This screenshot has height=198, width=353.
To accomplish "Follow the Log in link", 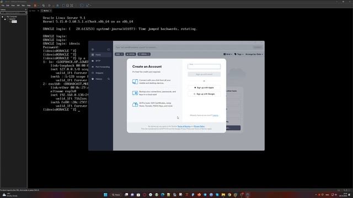I will (x=216, y=116).
